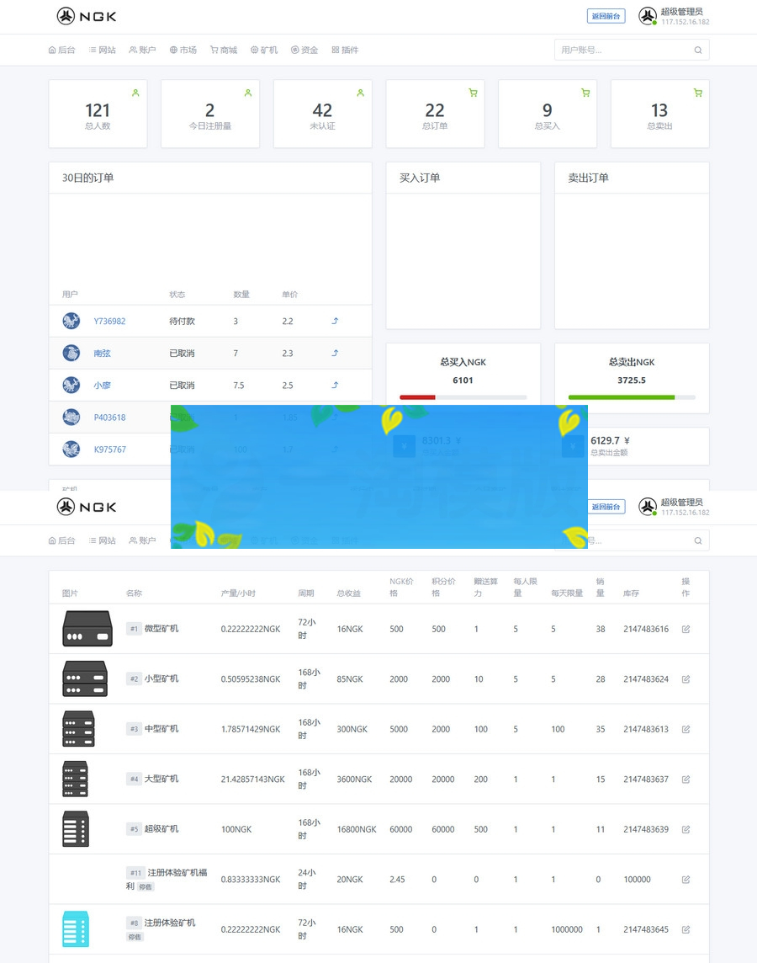Go to the 商城 menu item
The width and height of the screenshot is (757, 963).
pos(224,50)
